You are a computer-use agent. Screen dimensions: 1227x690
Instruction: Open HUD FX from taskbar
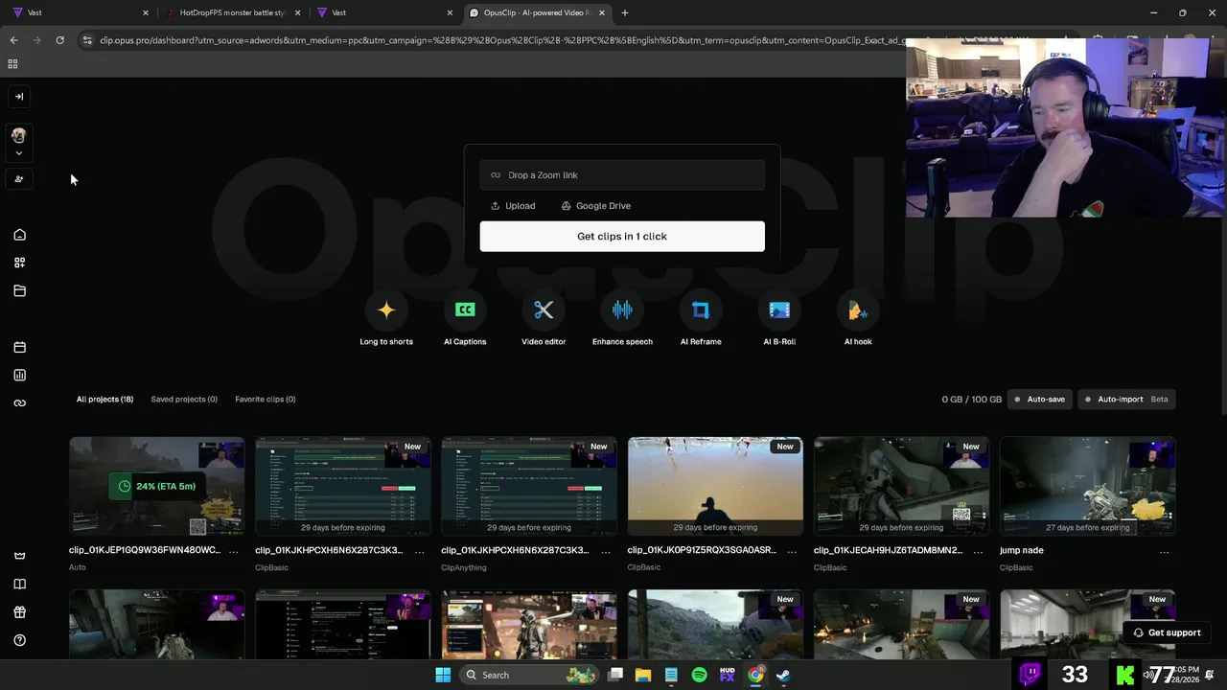[x=727, y=675]
